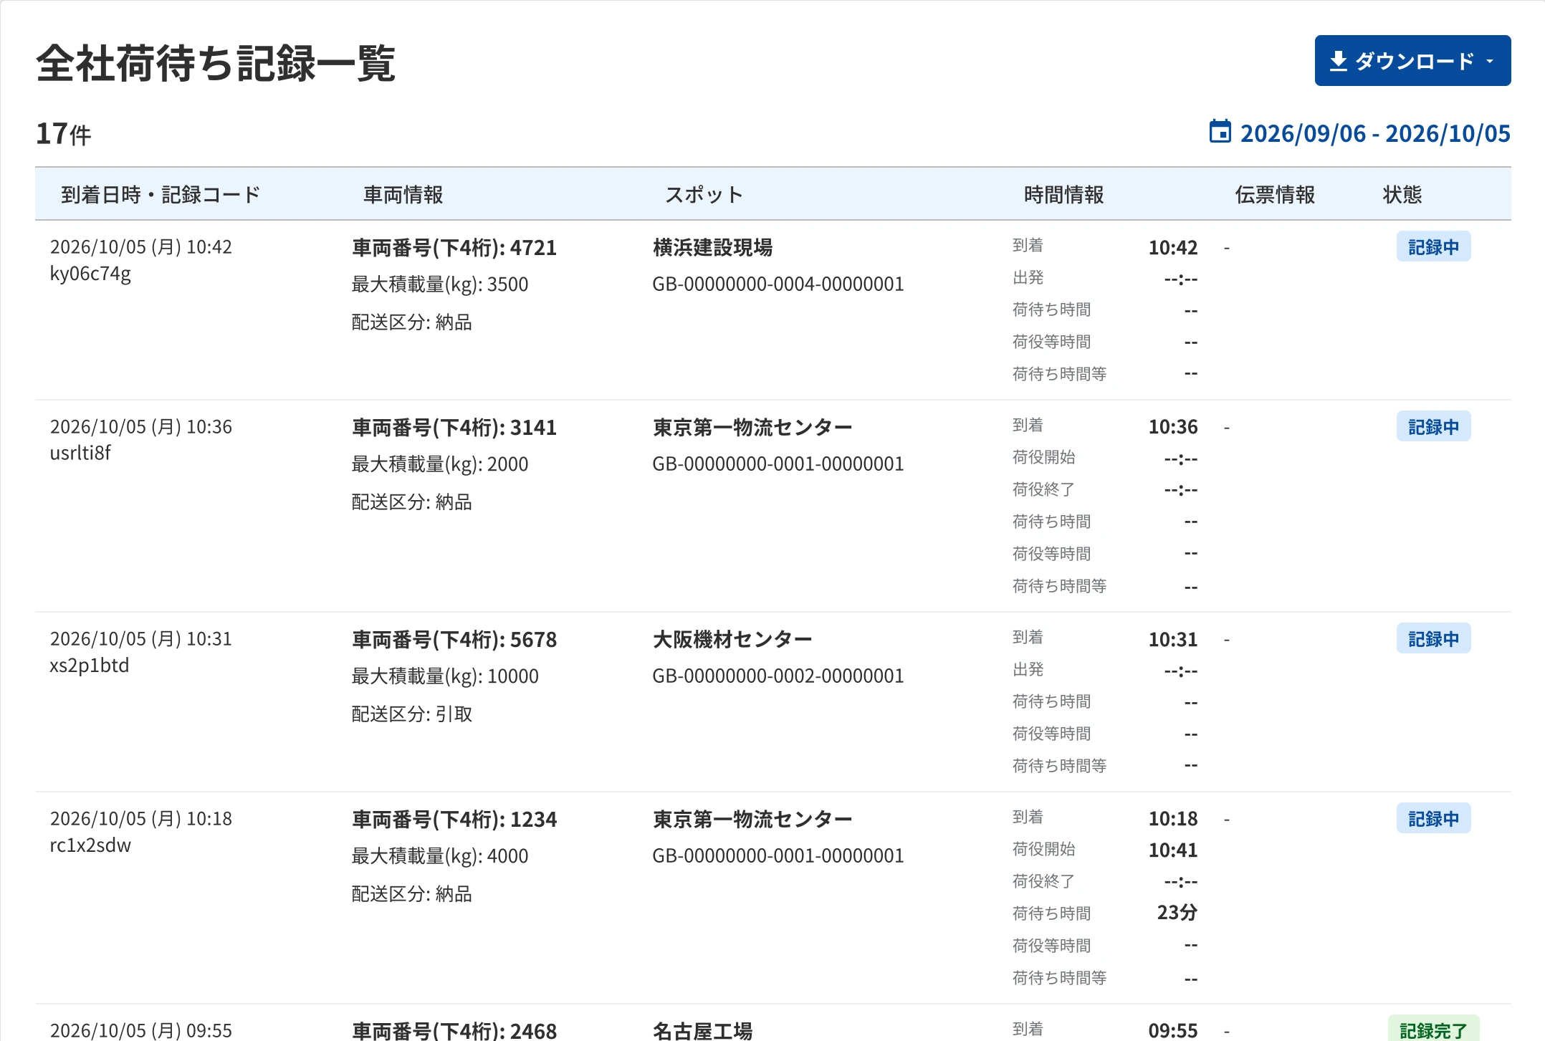Click the 車両情報 column header
Screen dimensions: 1545x1041
403,194
